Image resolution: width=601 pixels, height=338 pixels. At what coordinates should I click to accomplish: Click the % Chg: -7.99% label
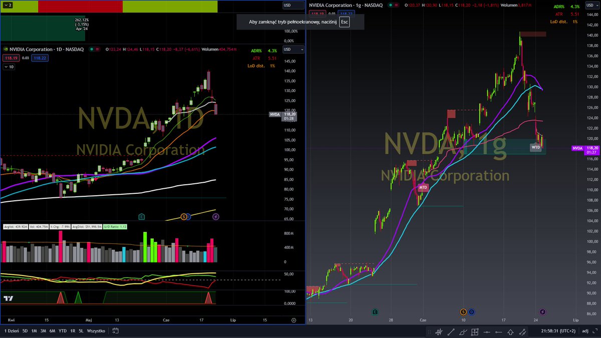click(60, 227)
